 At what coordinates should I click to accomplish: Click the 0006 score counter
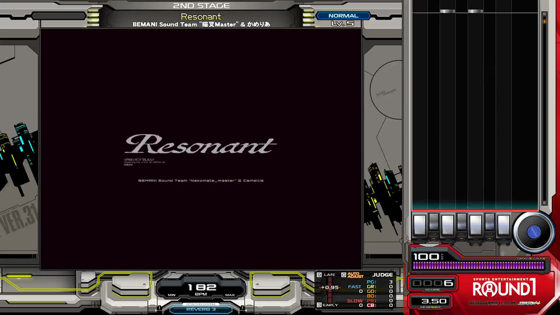[x=432, y=283]
